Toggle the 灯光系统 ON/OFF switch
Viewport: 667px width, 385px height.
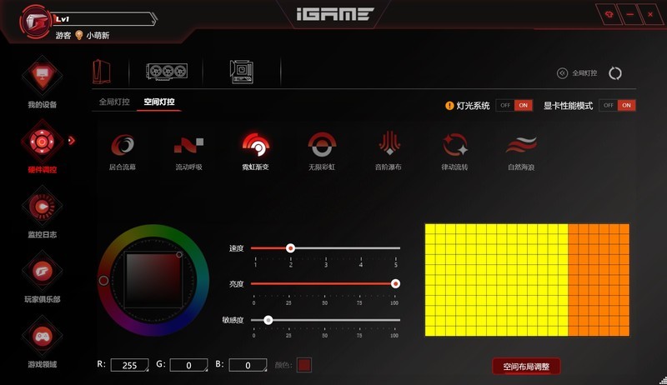[514, 105]
